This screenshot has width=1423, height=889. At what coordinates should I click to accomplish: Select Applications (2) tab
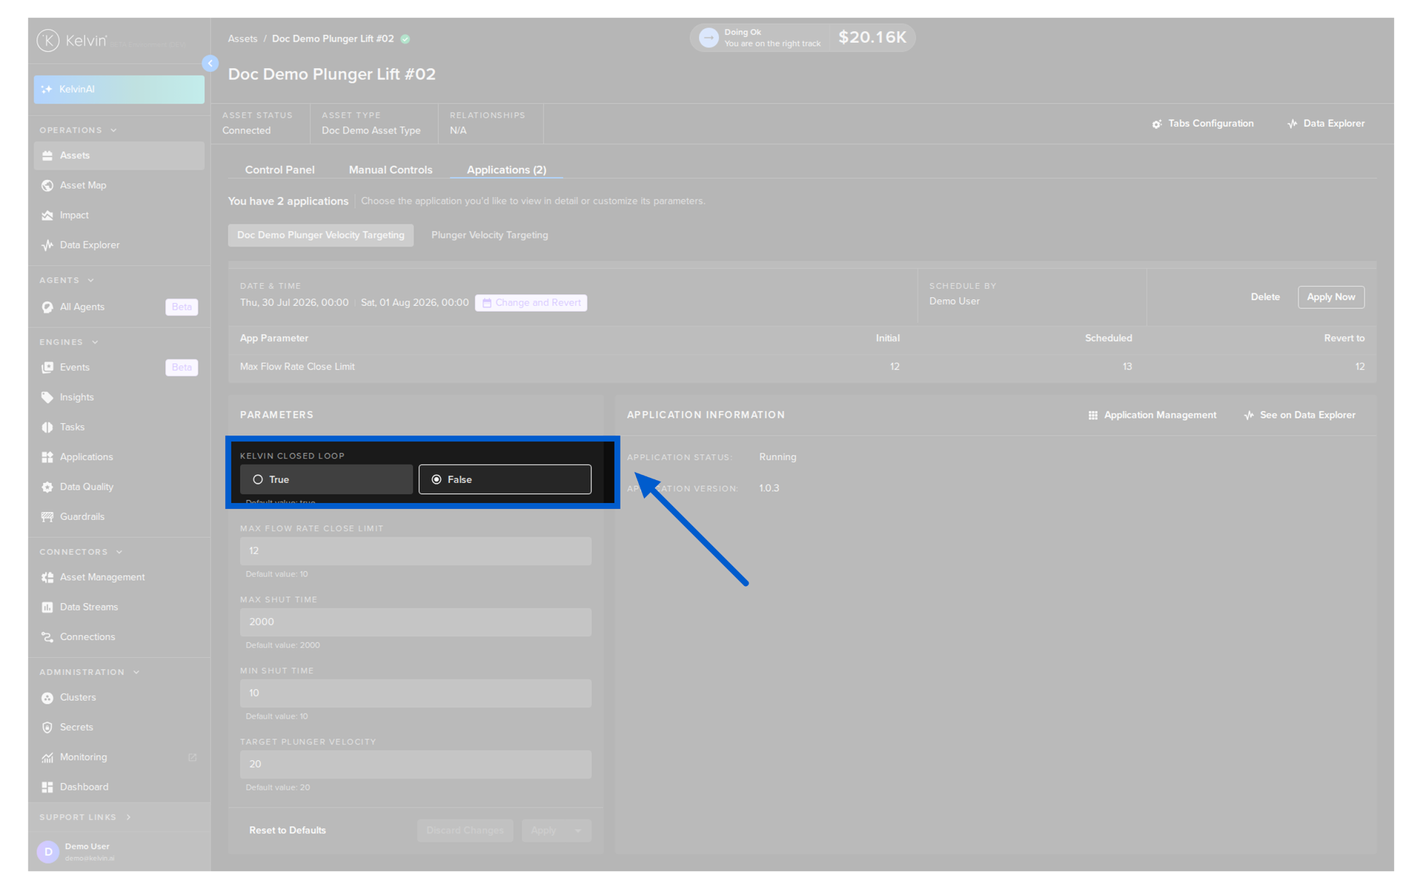pos(506,170)
